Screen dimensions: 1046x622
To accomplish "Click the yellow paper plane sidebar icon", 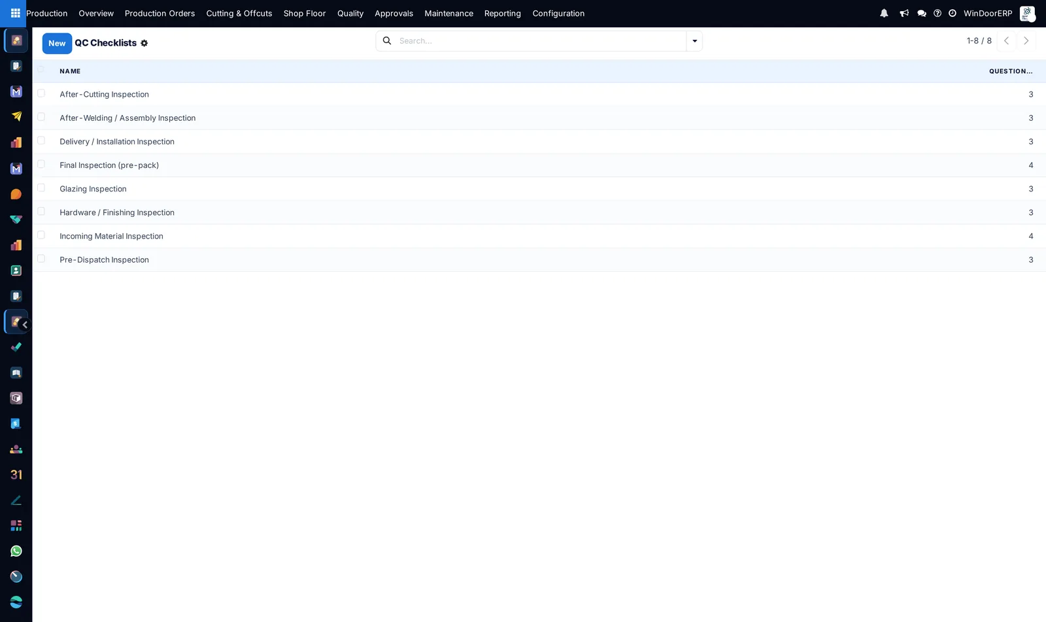I will click(x=16, y=116).
